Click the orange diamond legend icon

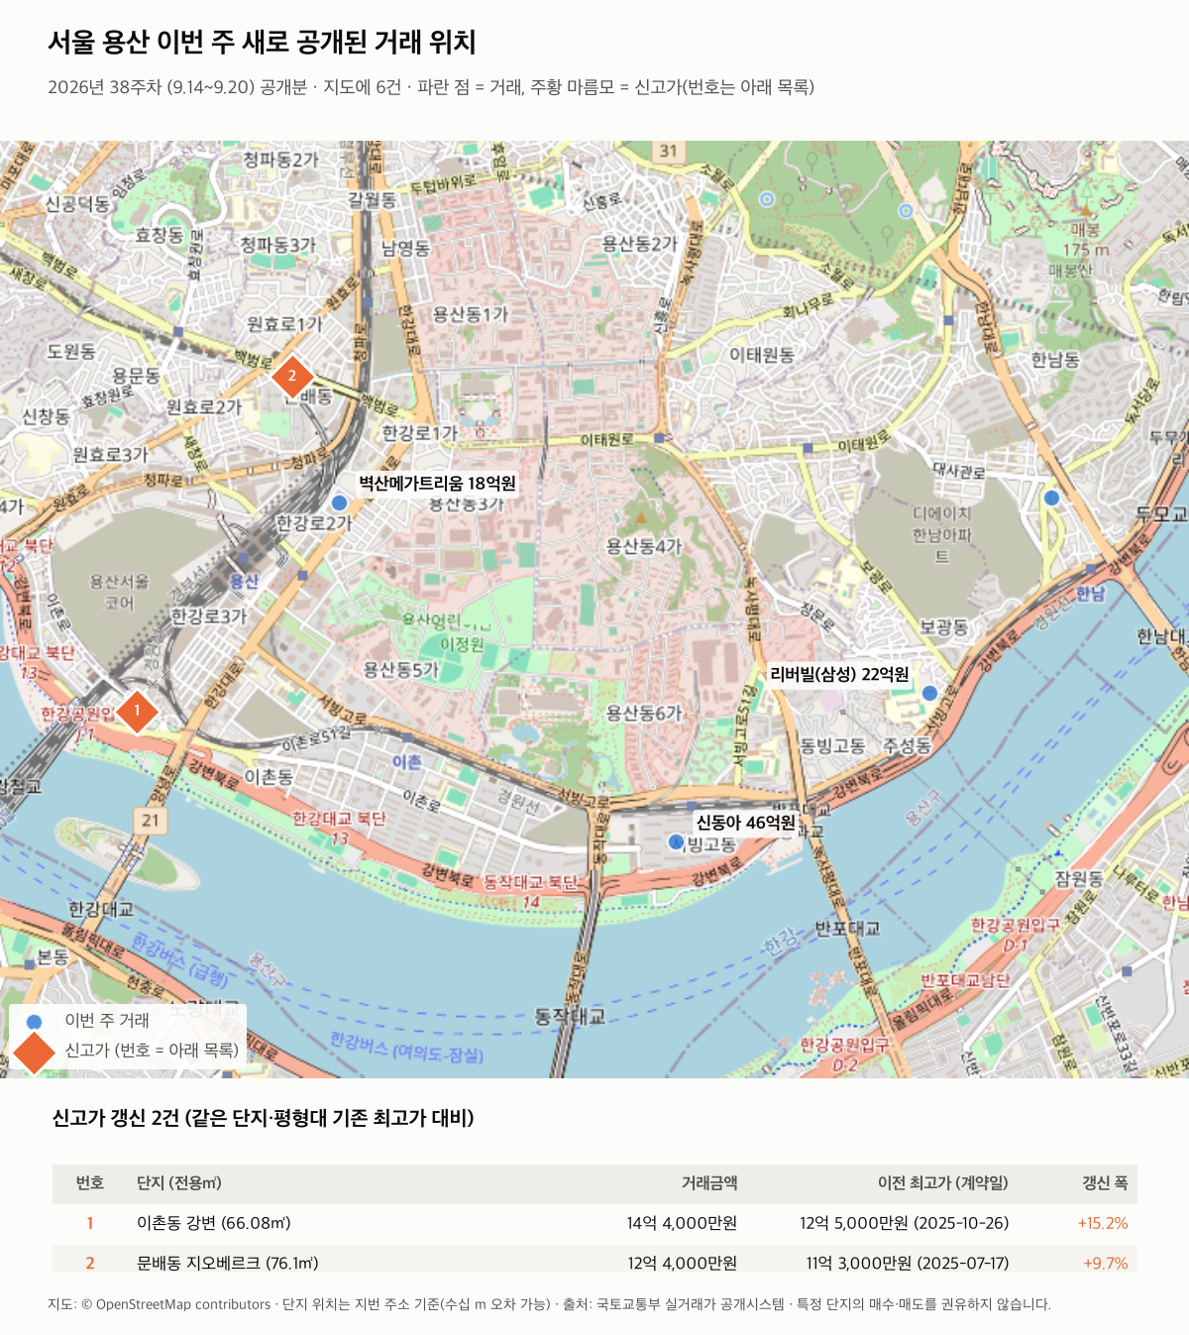(x=34, y=1052)
